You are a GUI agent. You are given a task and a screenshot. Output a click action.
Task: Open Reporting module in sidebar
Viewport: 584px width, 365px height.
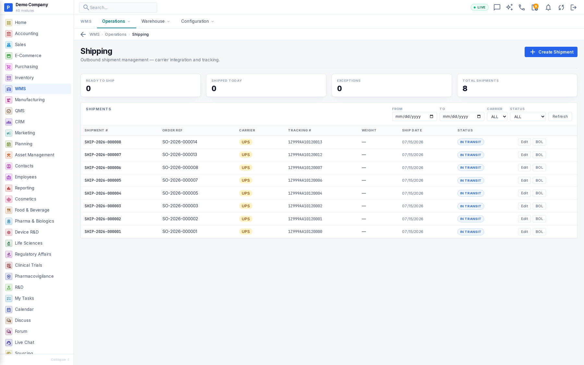tap(37, 188)
